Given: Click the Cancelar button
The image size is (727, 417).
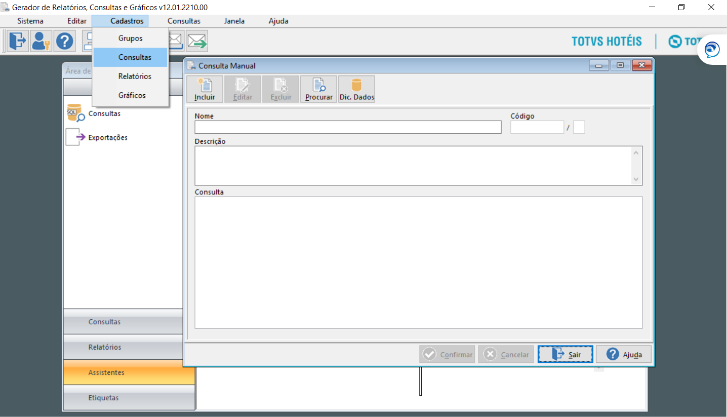Looking at the screenshot, I should pos(506,354).
